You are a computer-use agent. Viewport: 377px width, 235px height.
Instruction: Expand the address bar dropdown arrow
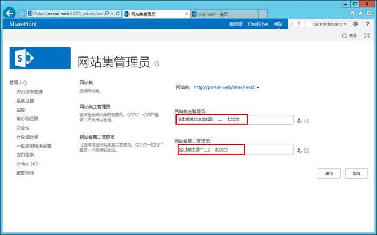click(112, 14)
